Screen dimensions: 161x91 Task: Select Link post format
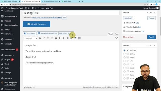[124, 61]
